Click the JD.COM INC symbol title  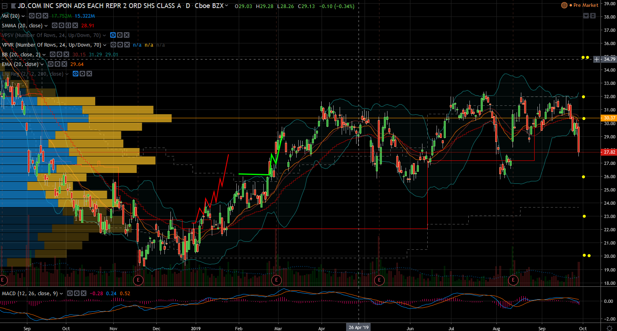(99, 6)
